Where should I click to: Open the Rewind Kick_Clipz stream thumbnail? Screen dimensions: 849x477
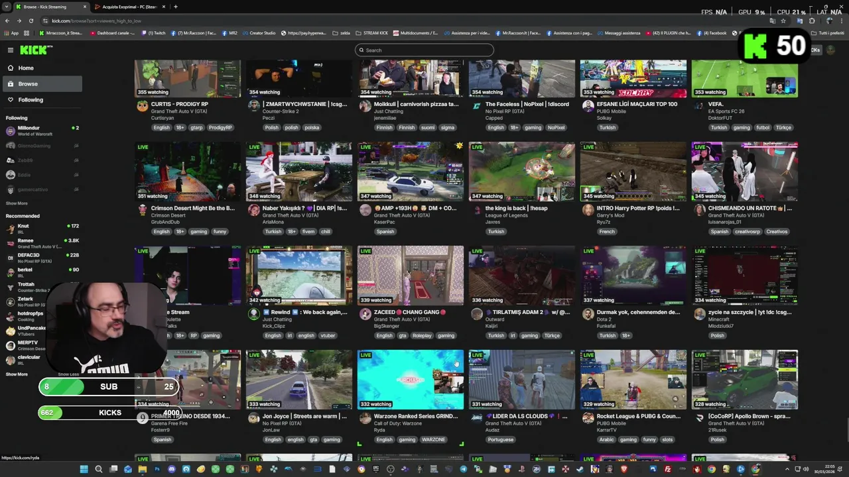click(x=299, y=275)
